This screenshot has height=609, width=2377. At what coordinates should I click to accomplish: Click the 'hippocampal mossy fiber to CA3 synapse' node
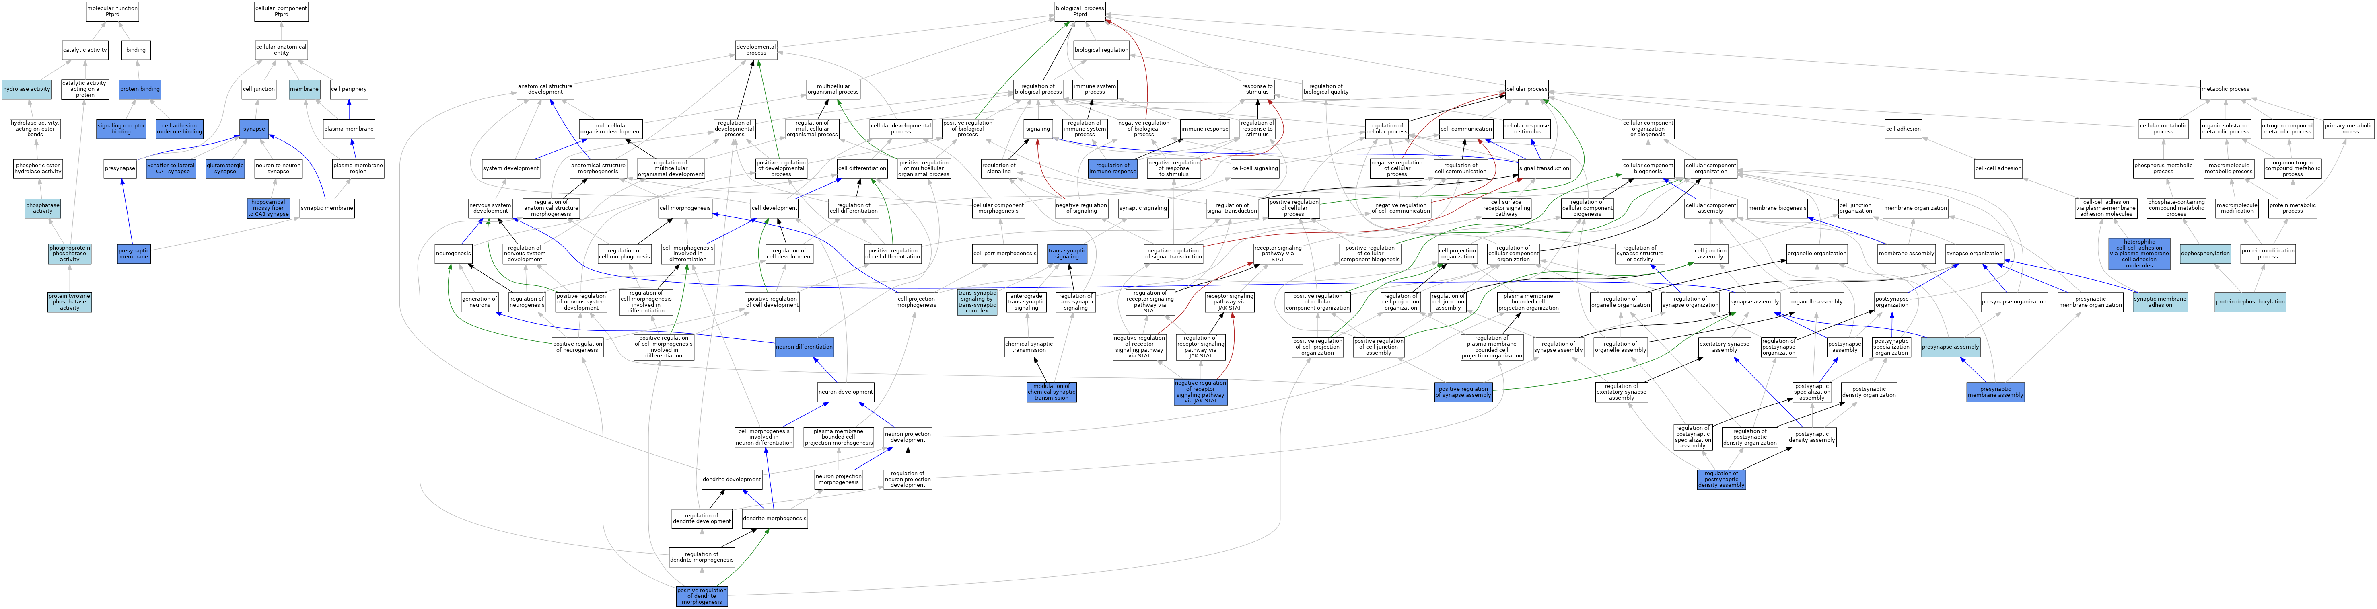click(269, 209)
